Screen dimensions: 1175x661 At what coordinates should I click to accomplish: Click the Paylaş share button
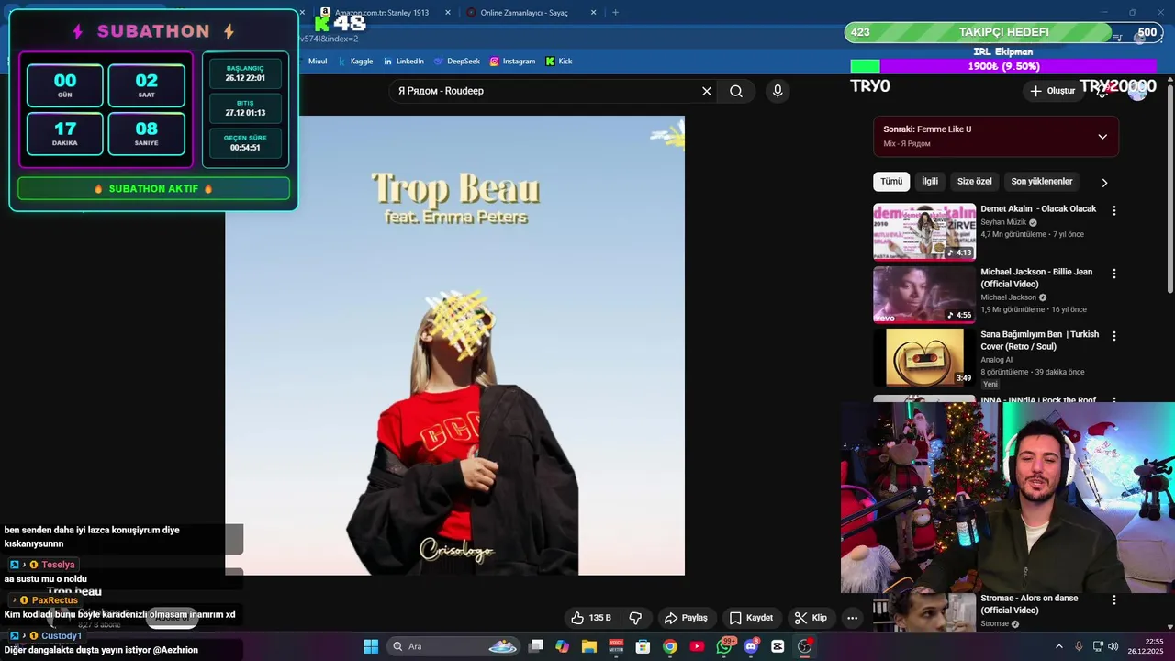[687, 618]
